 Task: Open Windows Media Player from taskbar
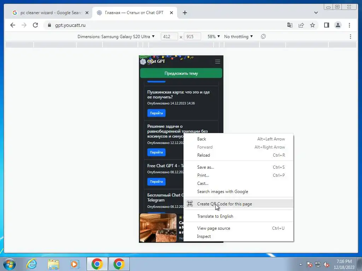pyautogui.click(x=75, y=264)
